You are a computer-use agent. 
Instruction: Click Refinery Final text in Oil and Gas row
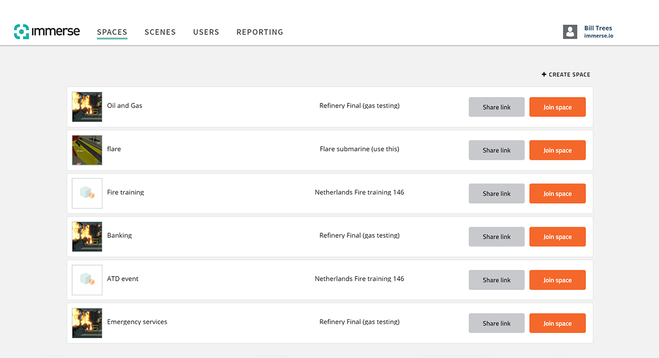tap(360, 105)
